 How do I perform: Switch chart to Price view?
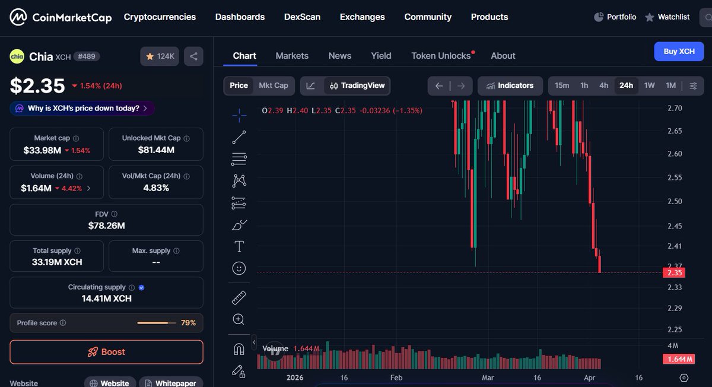[x=239, y=85]
